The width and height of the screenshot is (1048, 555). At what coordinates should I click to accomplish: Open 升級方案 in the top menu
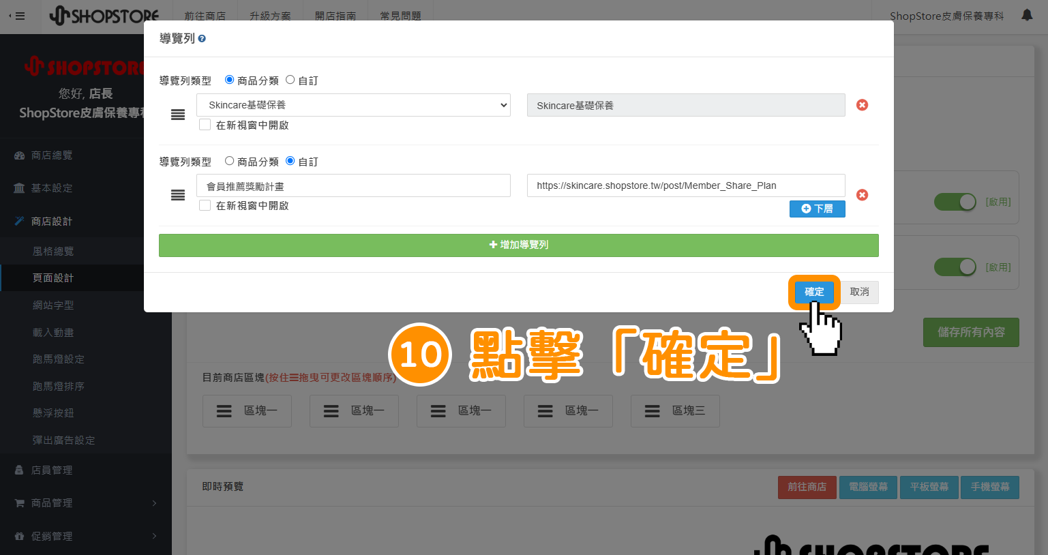coord(270,16)
